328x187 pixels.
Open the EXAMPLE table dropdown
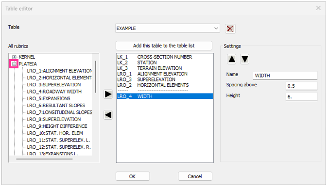tap(167, 28)
